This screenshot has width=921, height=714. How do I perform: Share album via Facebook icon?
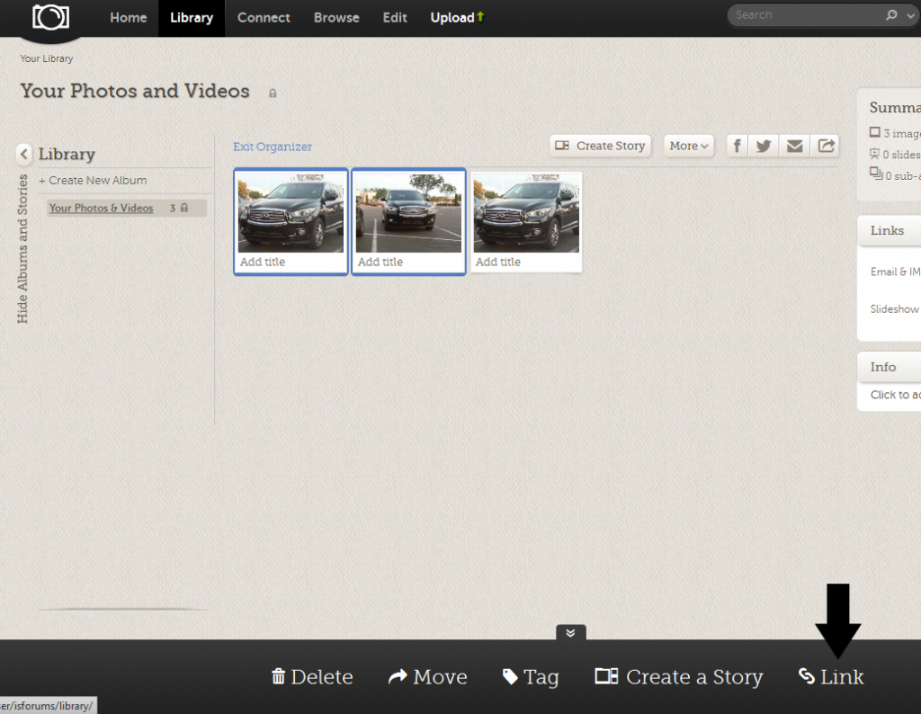tap(737, 146)
